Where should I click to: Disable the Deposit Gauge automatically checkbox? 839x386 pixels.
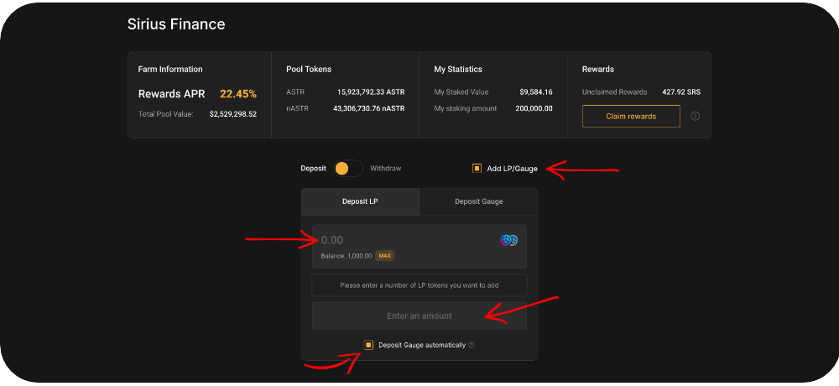(x=369, y=345)
